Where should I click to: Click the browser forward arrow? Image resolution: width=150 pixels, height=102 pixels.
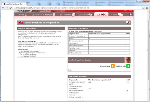coord(7,8)
